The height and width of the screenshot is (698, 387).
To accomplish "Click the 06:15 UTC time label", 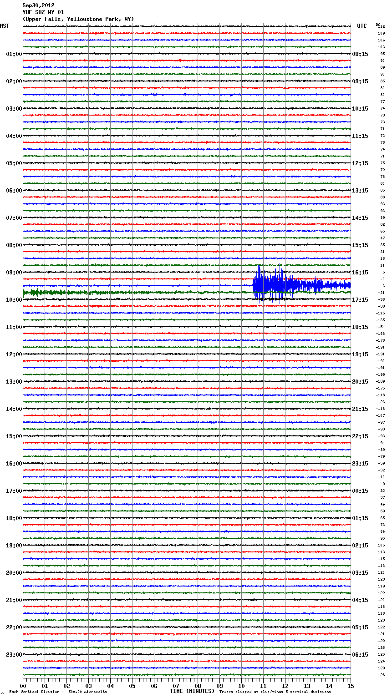I will (x=360, y=655).
